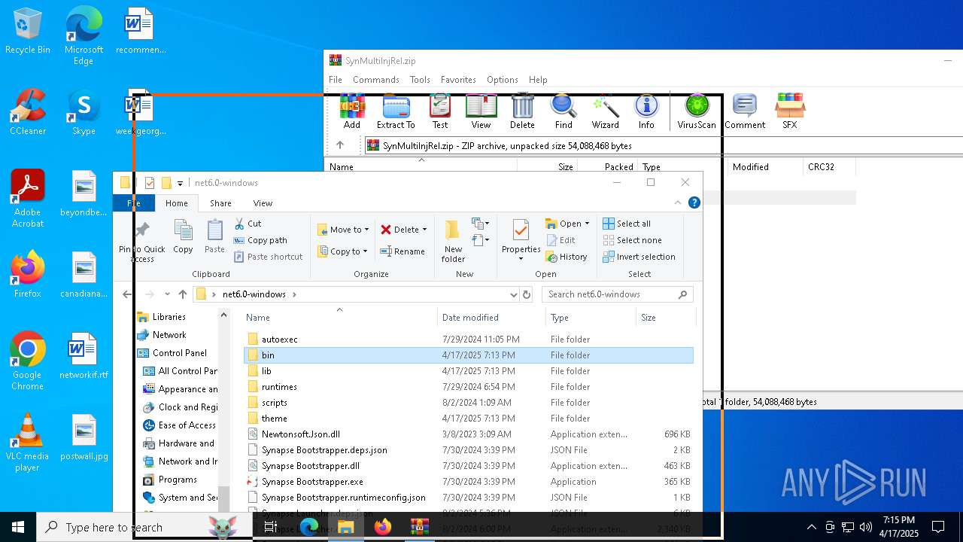
Task: Click Extract To in WinRAR toolbar
Action: click(x=396, y=111)
